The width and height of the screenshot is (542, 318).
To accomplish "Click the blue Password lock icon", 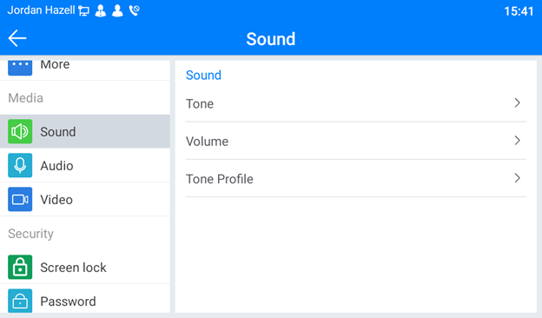I will (x=20, y=301).
